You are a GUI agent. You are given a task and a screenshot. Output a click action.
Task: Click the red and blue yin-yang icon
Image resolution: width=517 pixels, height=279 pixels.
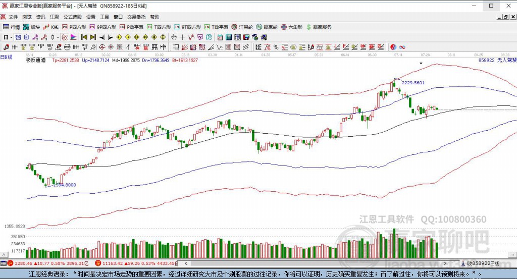click(393, 47)
